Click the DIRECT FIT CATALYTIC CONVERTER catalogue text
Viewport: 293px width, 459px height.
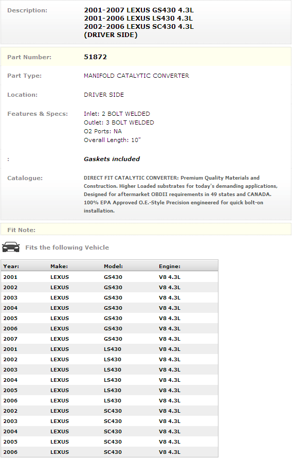(180, 195)
